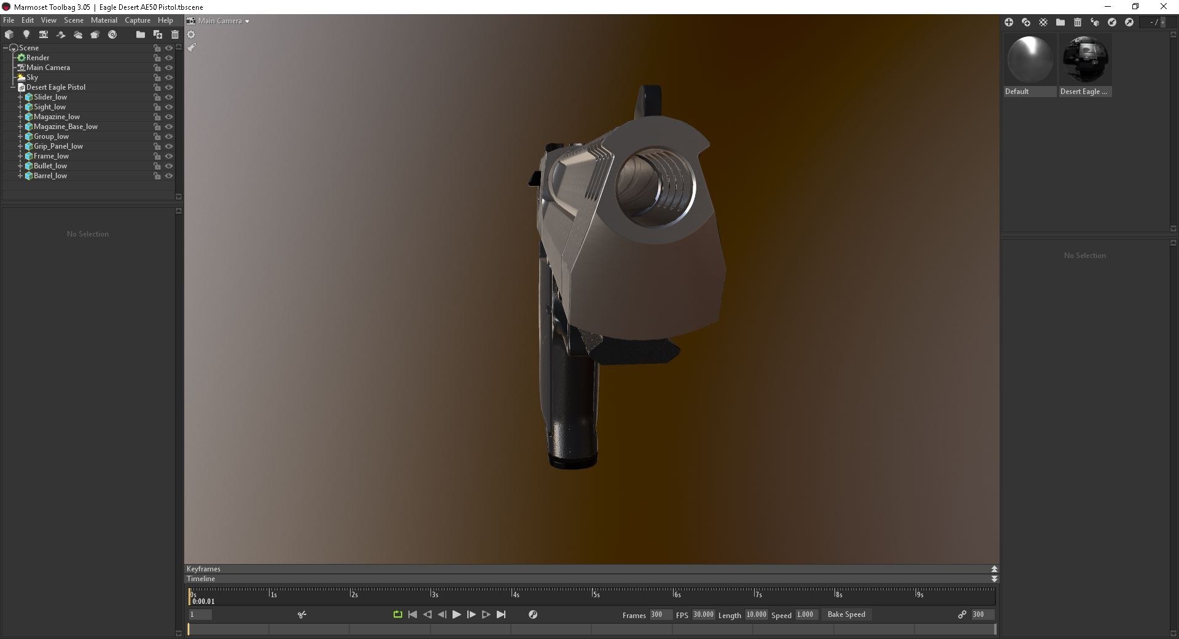1179x639 pixels.
Task: Collapse the Keyframes panel
Action: [994, 569]
